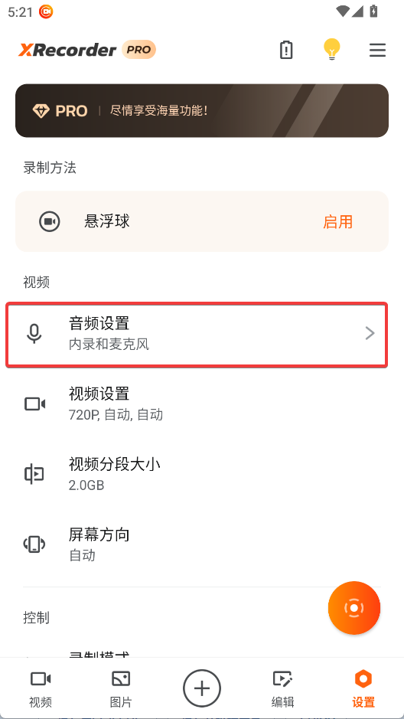Tap the plus button in bottom bar
404x719 pixels.
click(202, 688)
